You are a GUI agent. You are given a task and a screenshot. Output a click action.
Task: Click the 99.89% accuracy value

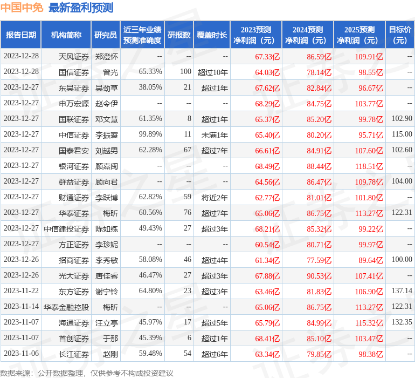(x=150, y=134)
